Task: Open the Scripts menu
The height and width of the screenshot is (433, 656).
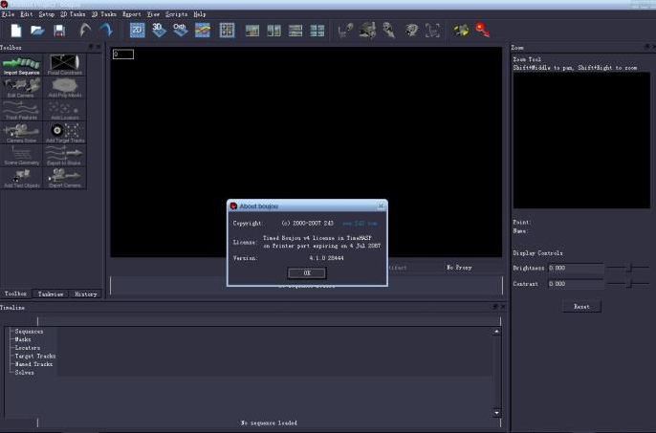Action: click(176, 14)
